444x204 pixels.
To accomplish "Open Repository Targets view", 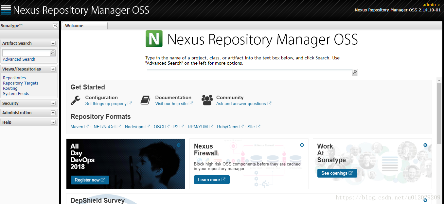I will tap(21, 83).
